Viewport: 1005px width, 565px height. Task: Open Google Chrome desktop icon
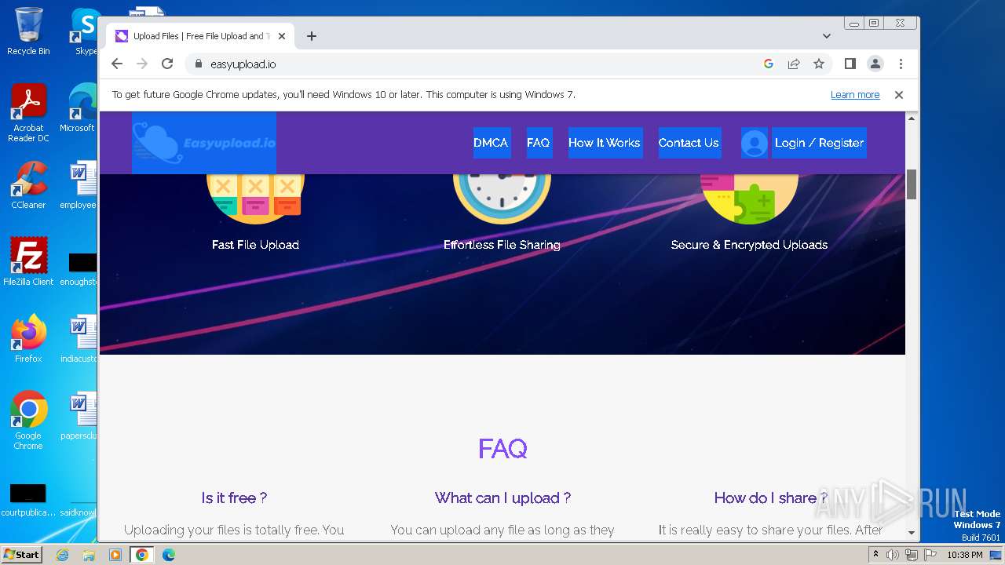[x=28, y=421]
